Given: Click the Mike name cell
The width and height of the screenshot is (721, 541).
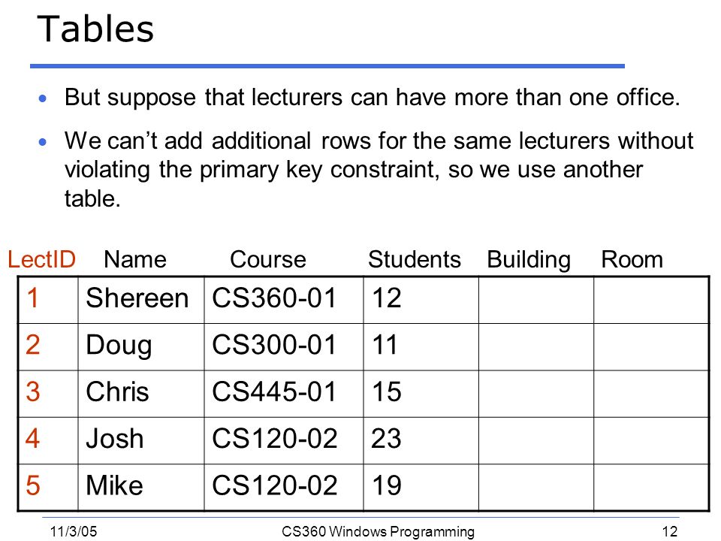Looking at the screenshot, I should pyautogui.click(x=141, y=488).
